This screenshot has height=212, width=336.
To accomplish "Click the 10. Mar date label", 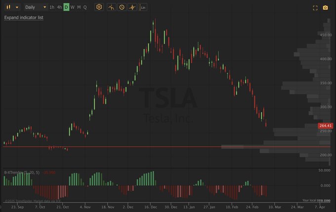I will coord(275,207).
